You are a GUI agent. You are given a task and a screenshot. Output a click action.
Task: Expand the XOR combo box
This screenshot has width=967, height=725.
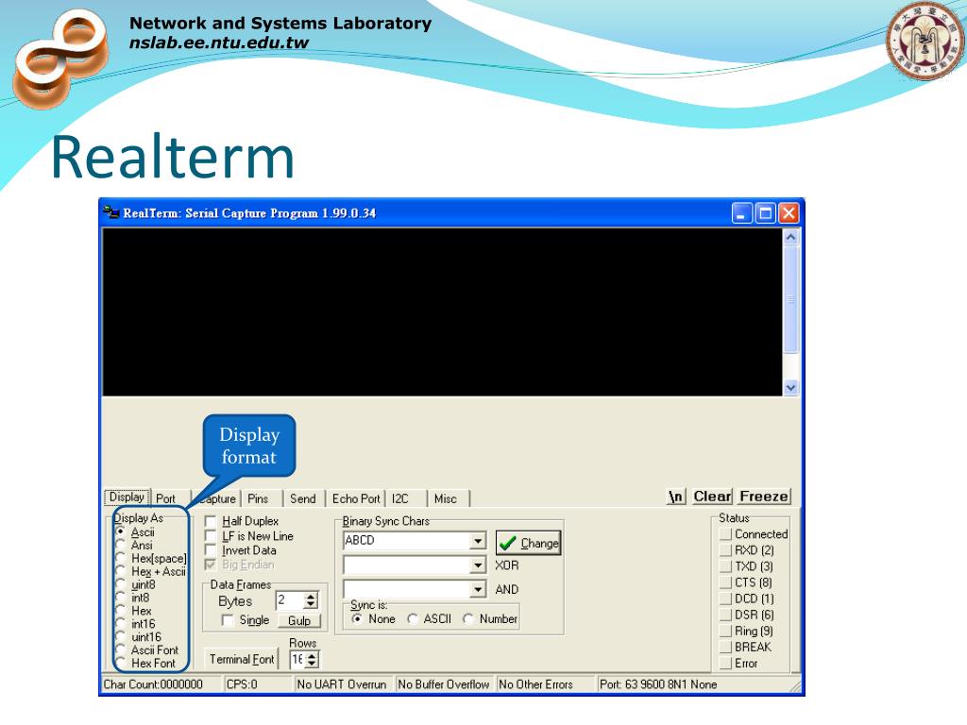(479, 565)
